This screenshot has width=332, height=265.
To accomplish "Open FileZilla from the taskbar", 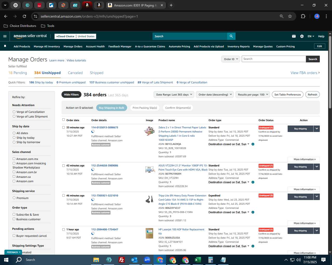I will click(x=121, y=260).
